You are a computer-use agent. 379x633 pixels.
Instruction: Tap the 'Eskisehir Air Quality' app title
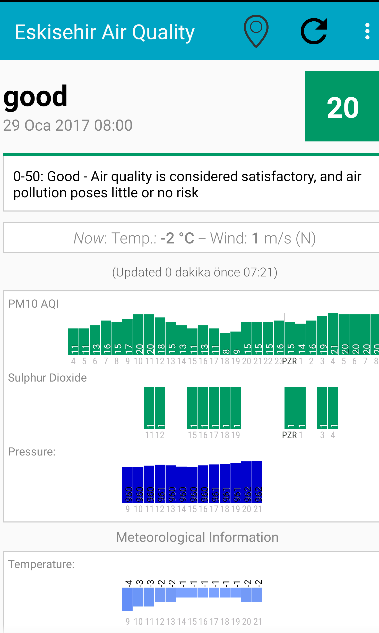pyautogui.click(x=105, y=32)
